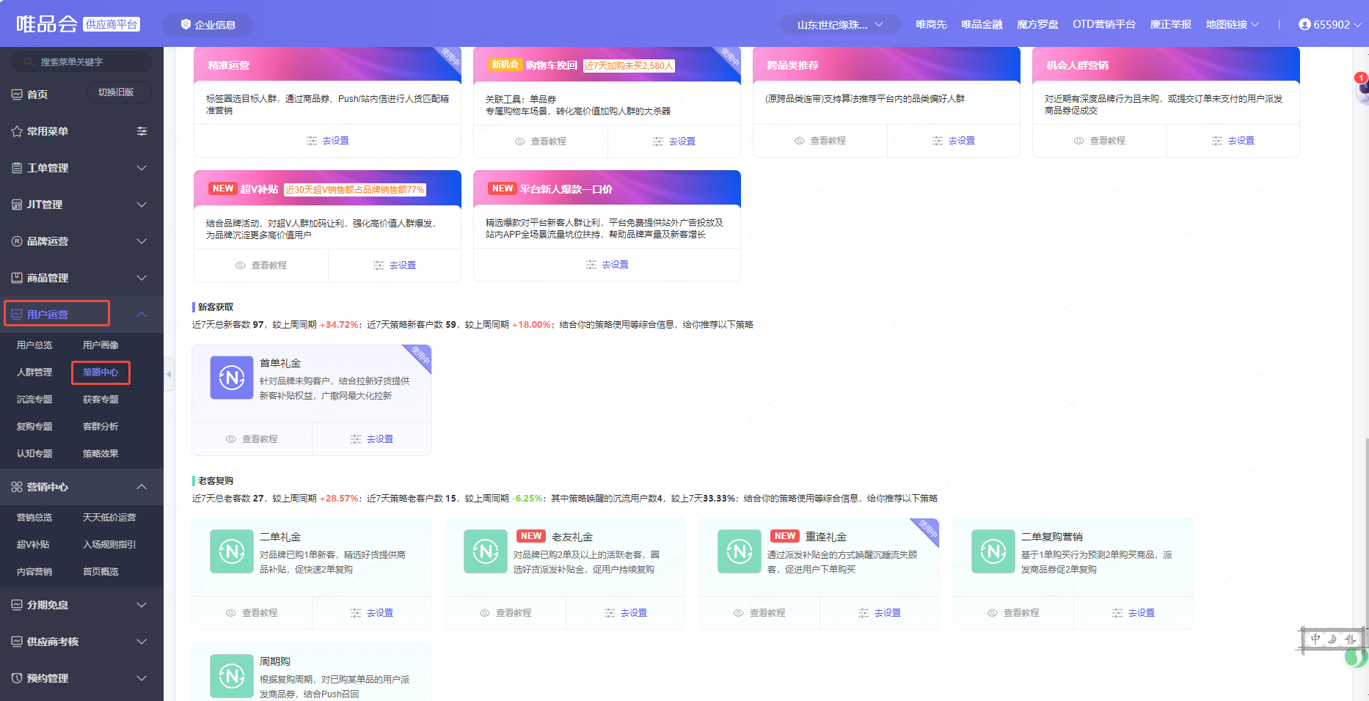Open the 山东世纪缘珠 store dropdown
This screenshot has height=701, width=1369.
click(840, 24)
